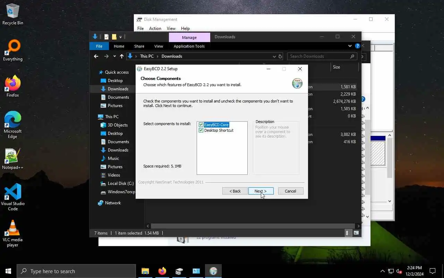Click the EasyBCD setup taskbar icon

[x=213, y=271]
